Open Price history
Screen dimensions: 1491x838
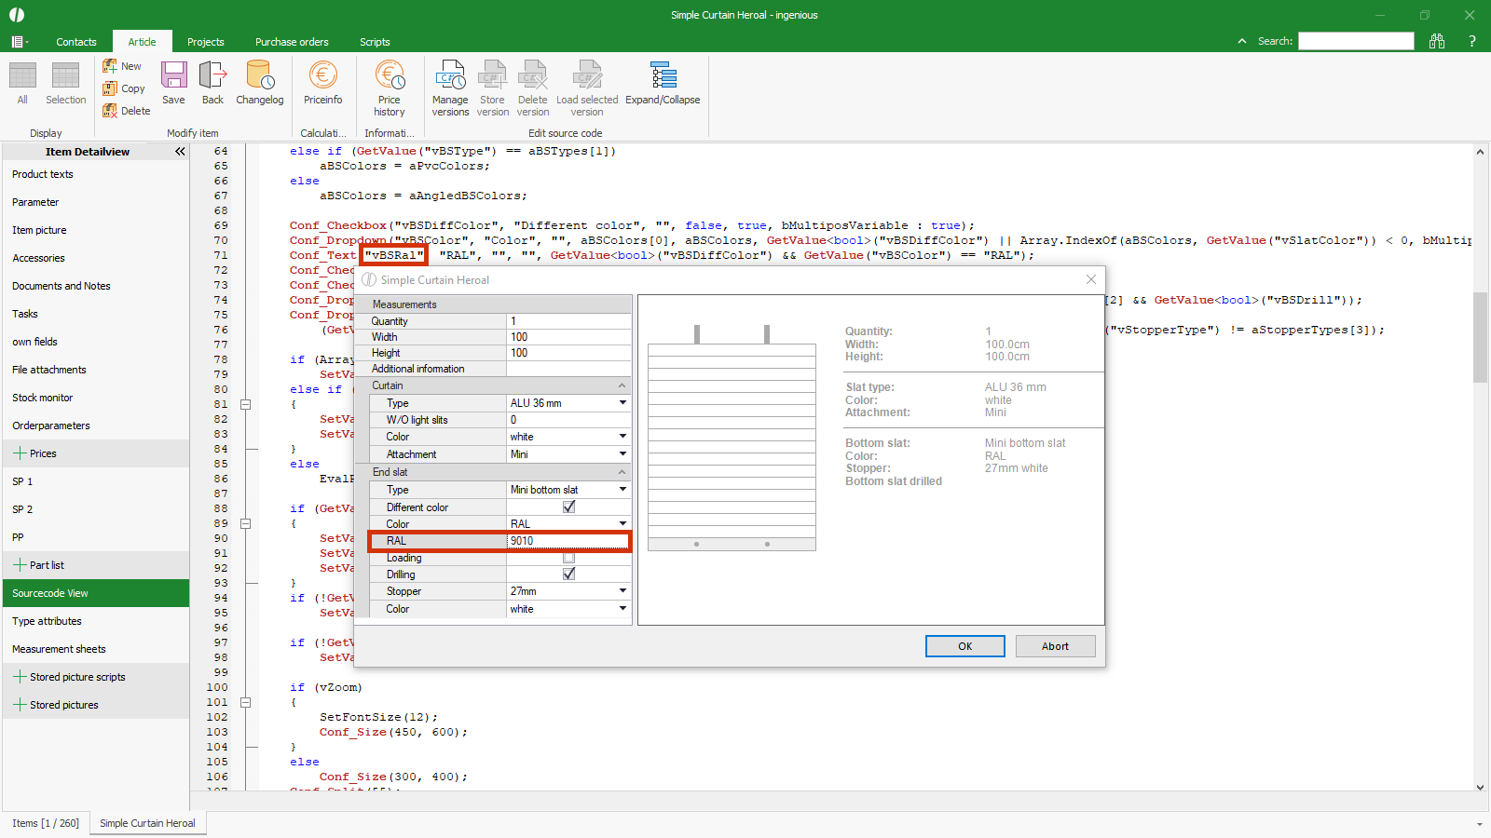tap(390, 88)
